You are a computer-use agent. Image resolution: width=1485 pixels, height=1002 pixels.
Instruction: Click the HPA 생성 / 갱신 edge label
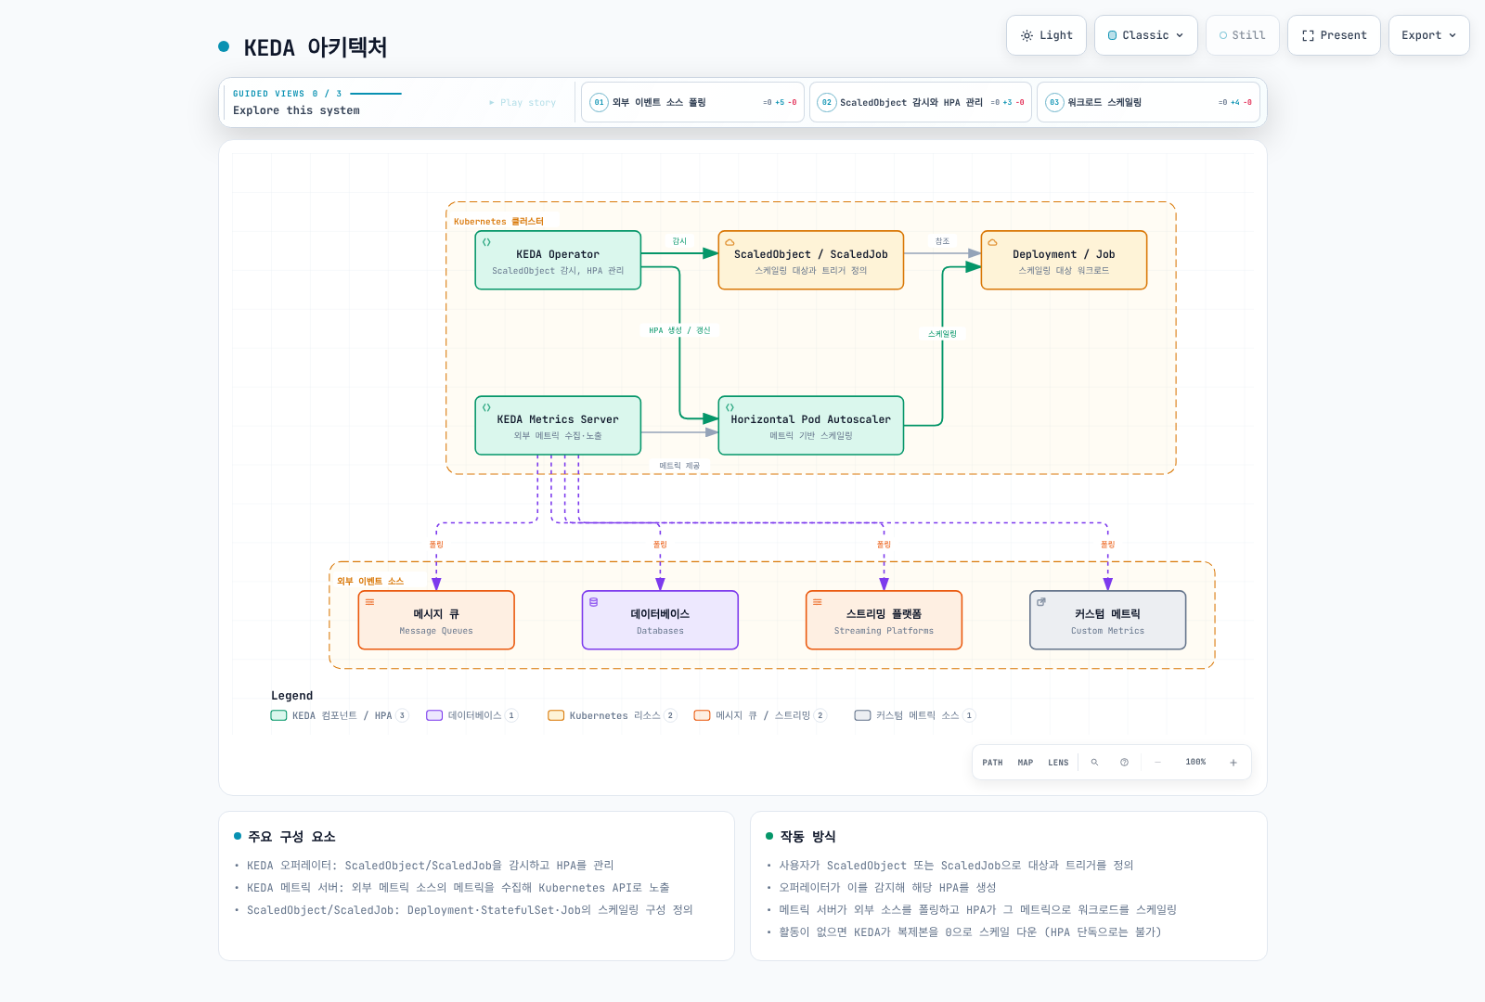coord(679,330)
